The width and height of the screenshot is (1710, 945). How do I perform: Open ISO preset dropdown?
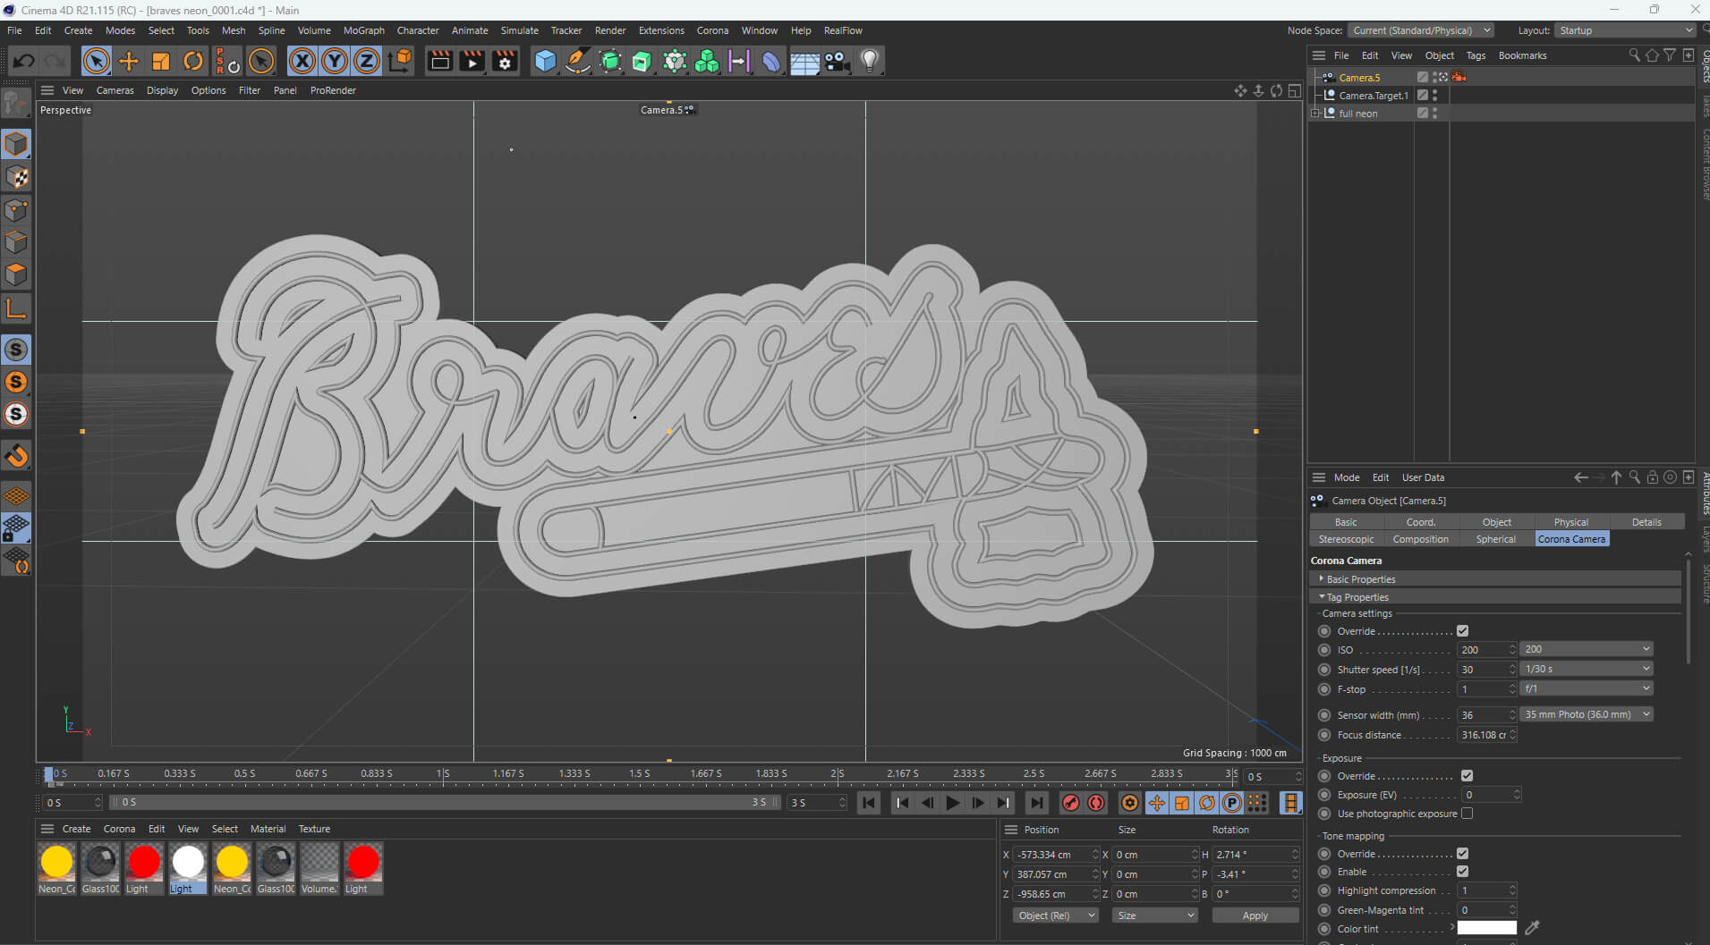tap(1587, 649)
